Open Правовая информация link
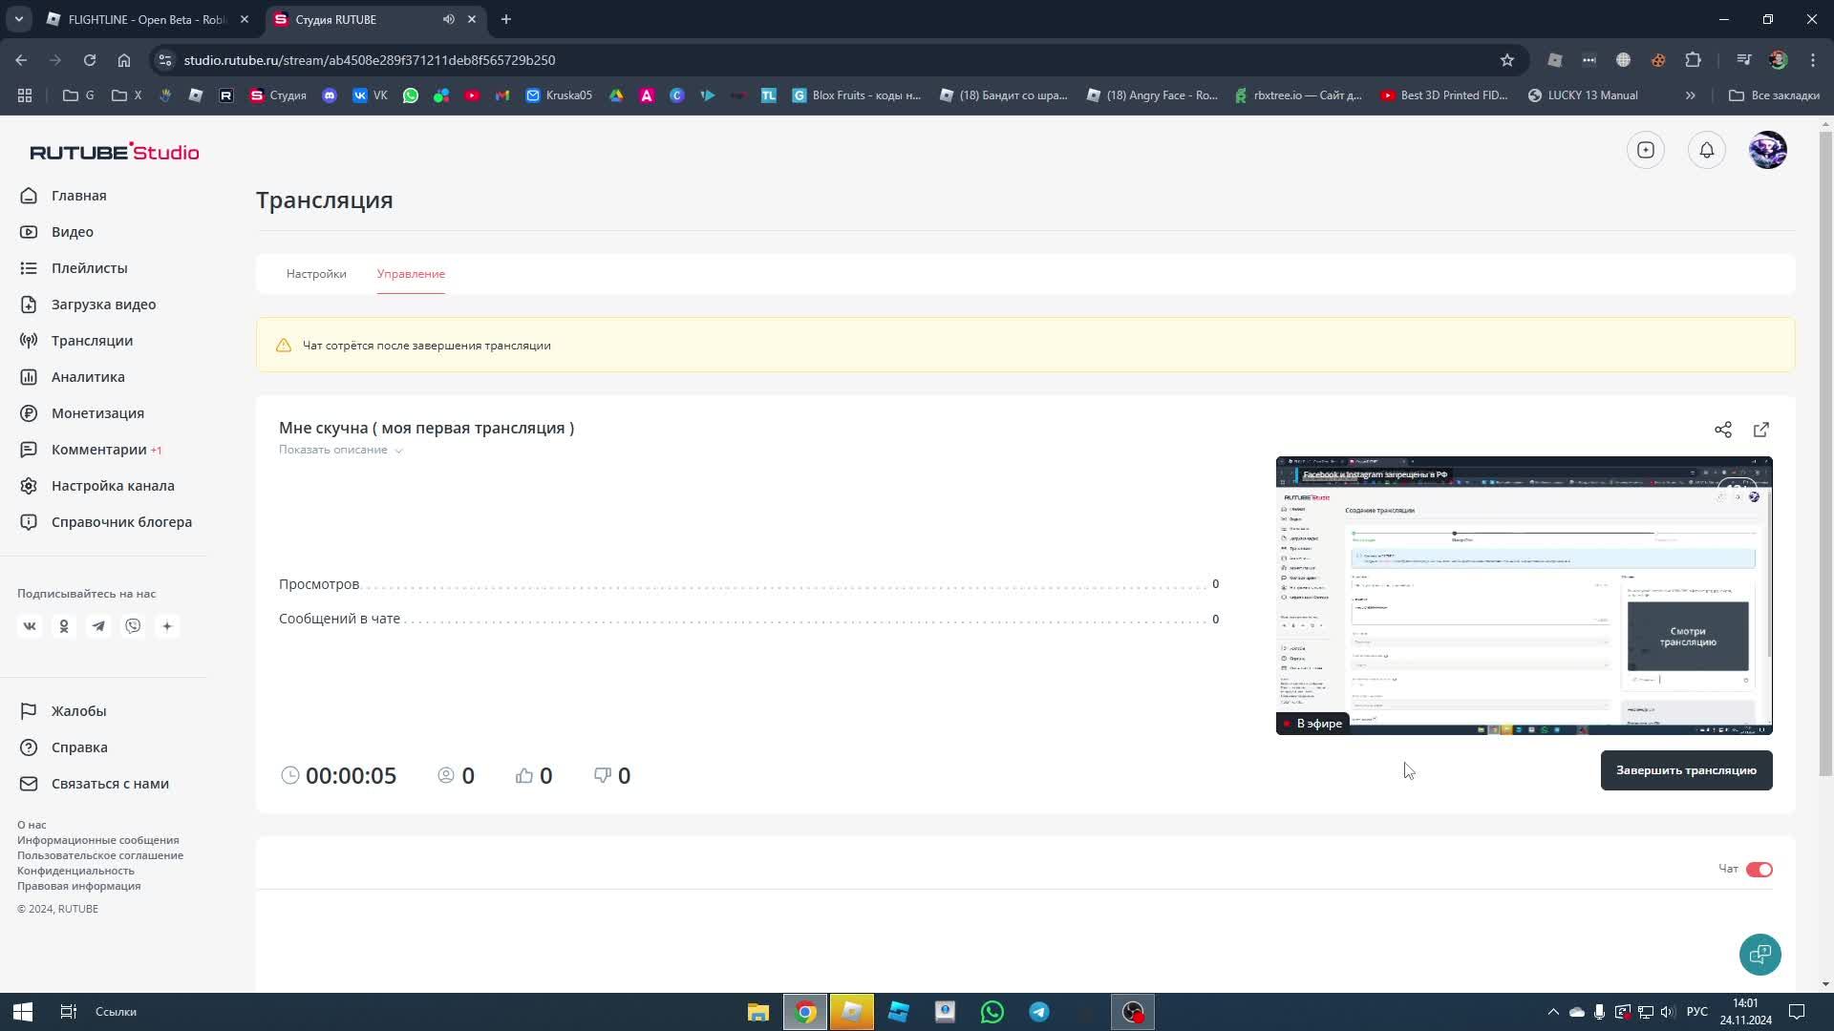 click(78, 886)
